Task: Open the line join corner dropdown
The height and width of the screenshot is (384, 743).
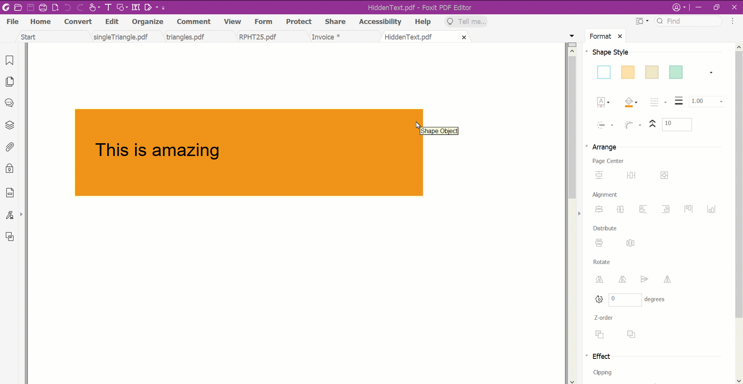Action: (x=640, y=125)
